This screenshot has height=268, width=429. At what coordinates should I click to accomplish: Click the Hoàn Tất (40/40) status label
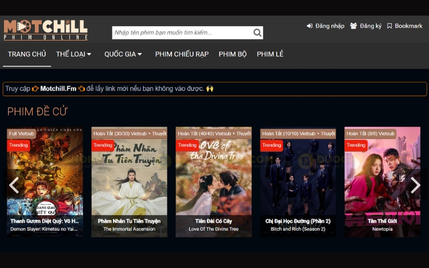(x=213, y=133)
